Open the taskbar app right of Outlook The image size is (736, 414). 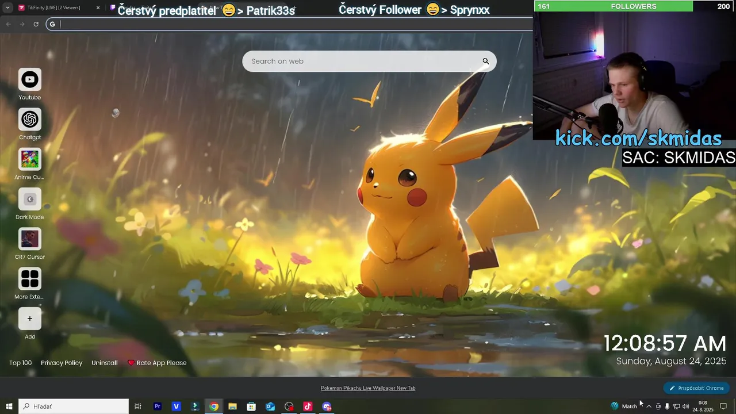[x=289, y=407]
